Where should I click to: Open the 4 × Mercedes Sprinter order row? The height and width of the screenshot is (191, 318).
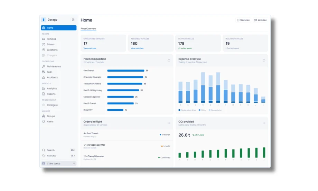pos(127,146)
